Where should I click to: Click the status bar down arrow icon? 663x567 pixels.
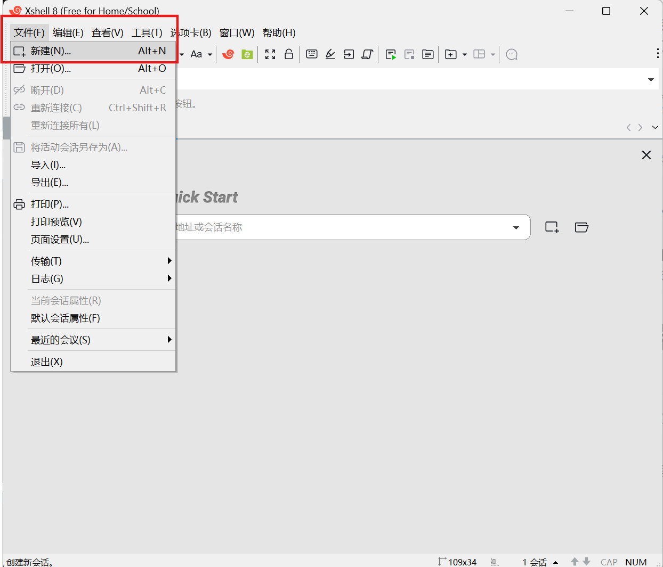coord(586,562)
